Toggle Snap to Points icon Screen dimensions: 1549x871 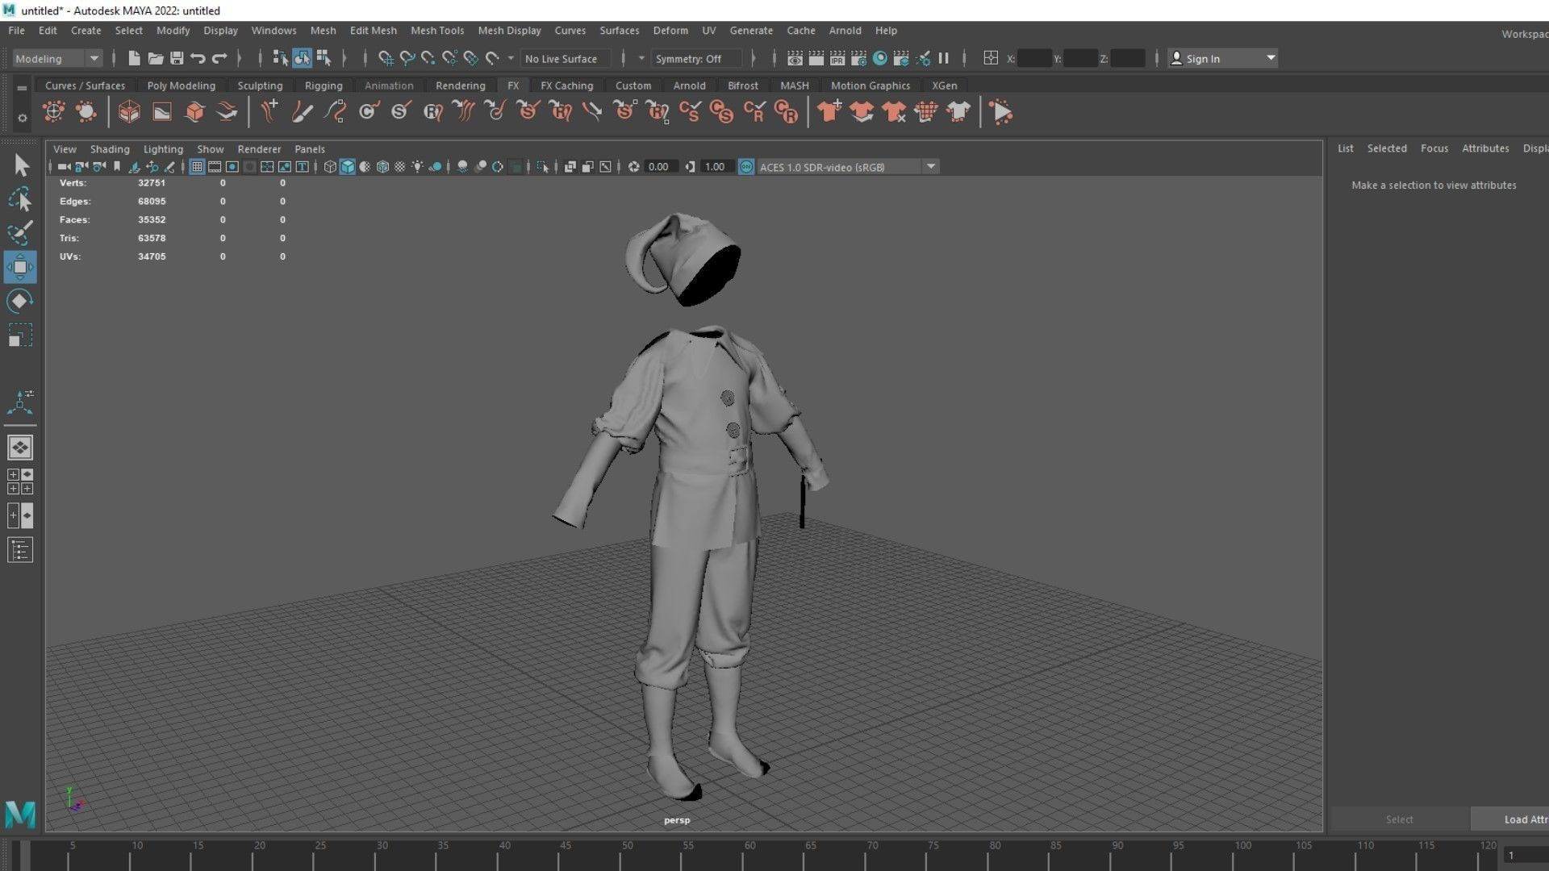(428, 58)
